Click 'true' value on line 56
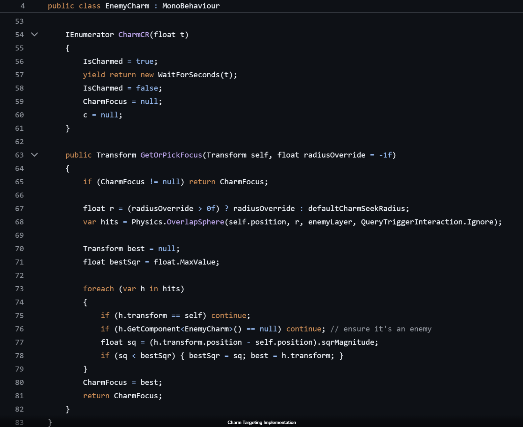523x427 pixels. 145,61
